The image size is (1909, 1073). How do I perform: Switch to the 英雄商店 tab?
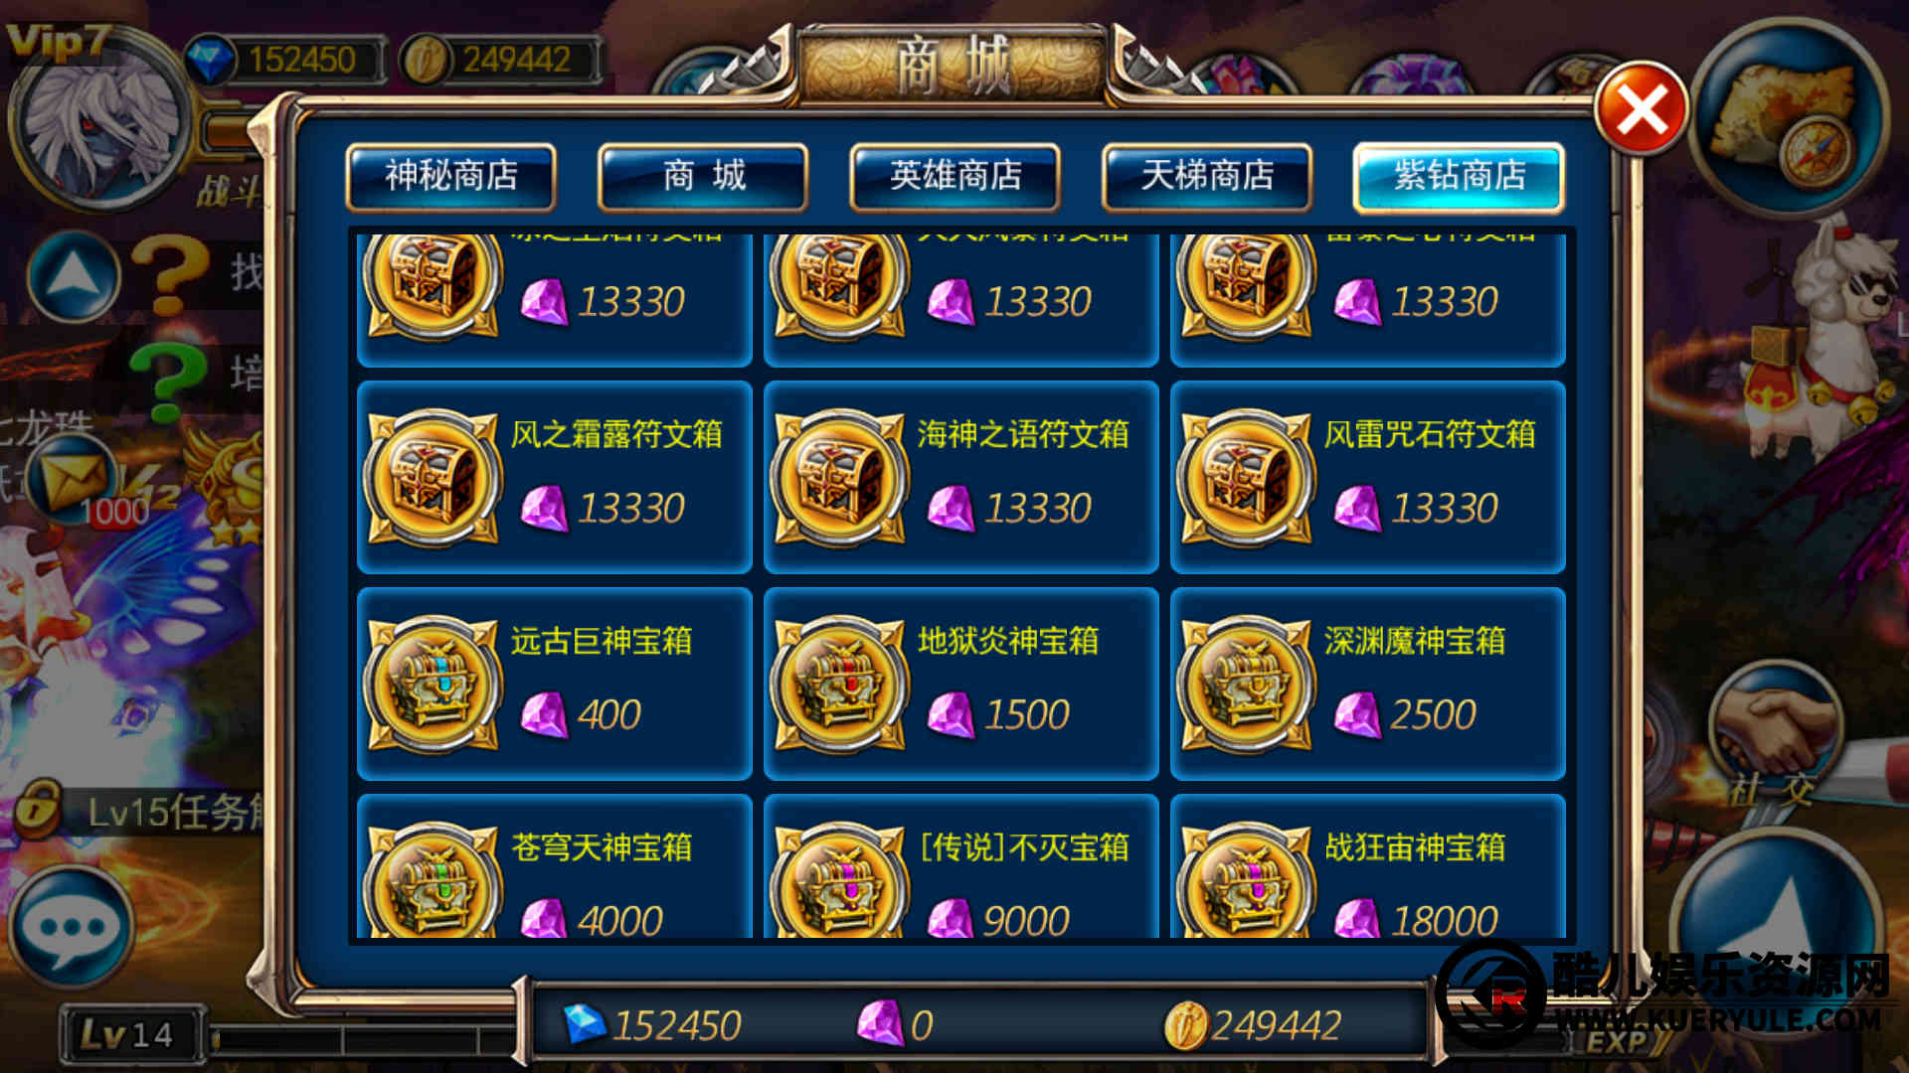pyautogui.click(x=955, y=177)
